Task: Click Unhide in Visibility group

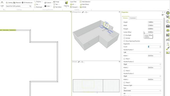Action: (x=83, y=7)
